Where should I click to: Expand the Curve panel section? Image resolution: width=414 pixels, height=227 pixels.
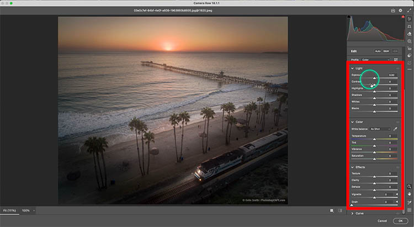click(x=353, y=213)
